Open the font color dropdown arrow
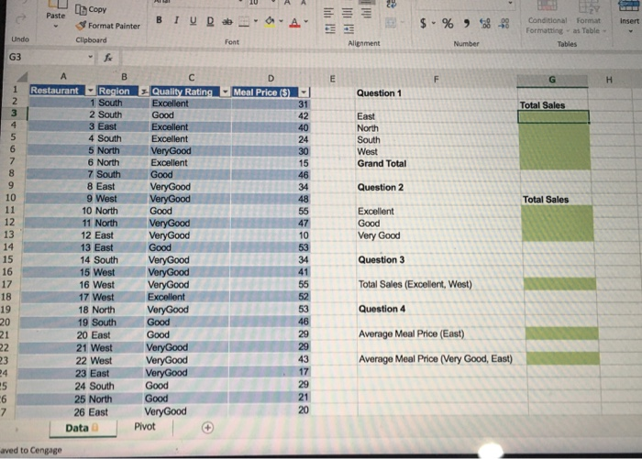Image resolution: width=642 pixels, height=459 pixels. tap(305, 21)
